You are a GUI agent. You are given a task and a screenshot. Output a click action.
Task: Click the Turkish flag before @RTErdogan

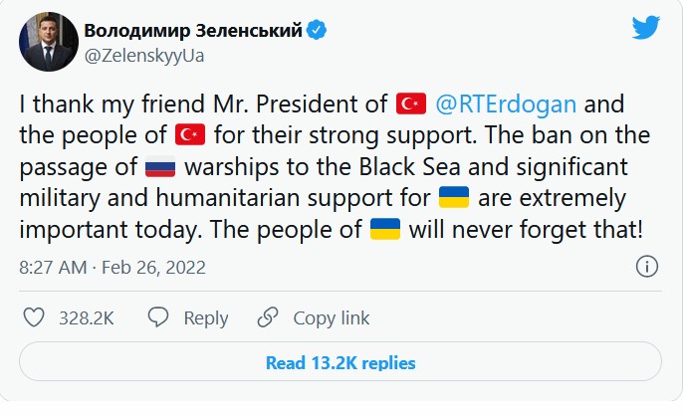411,104
